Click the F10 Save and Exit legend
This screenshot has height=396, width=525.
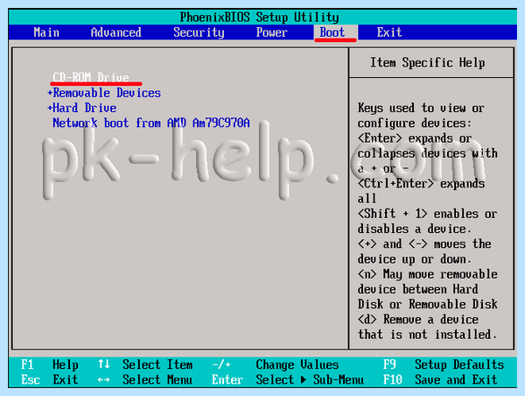coord(440,379)
